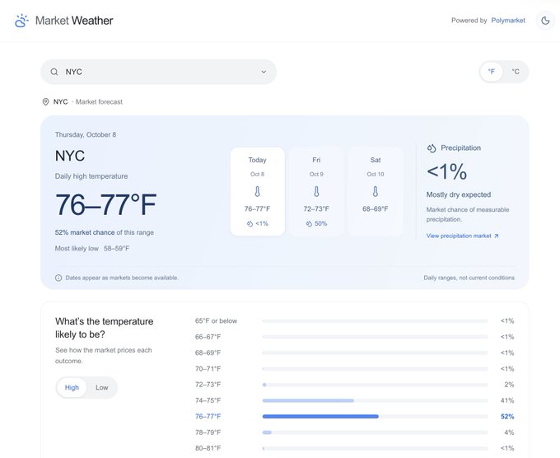This screenshot has width=560, height=458.
Task: Click 'Market forecast' breadcrumb text
Action: pyautogui.click(x=99, y=102)
